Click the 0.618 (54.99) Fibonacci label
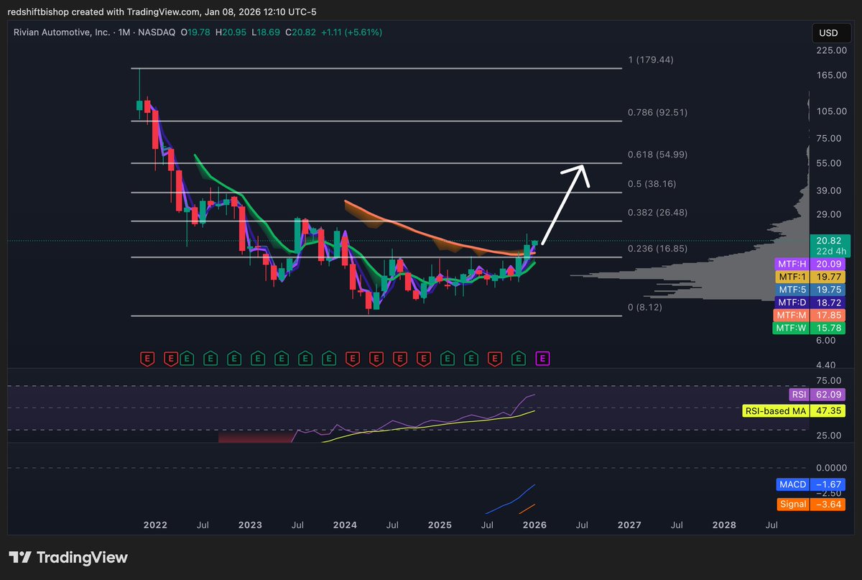Screen dimensions: 862x580 tap(657, 155)
